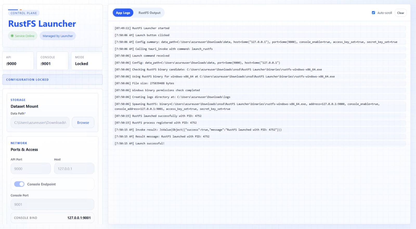Click the 'Checking RustFS binary candidate' log line
416x229 pixels.
(259, 69)
